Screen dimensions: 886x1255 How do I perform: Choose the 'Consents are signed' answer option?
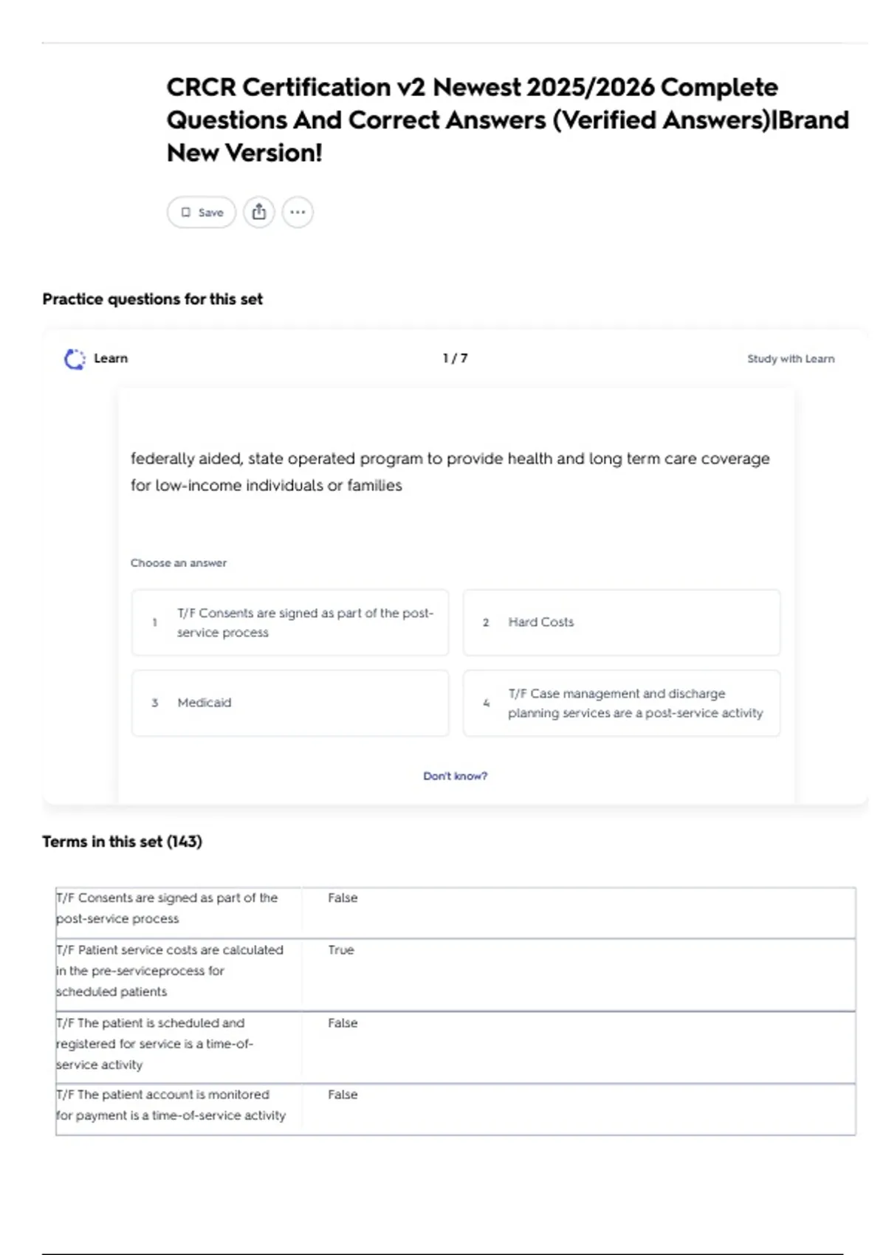(x=290, y=622)
